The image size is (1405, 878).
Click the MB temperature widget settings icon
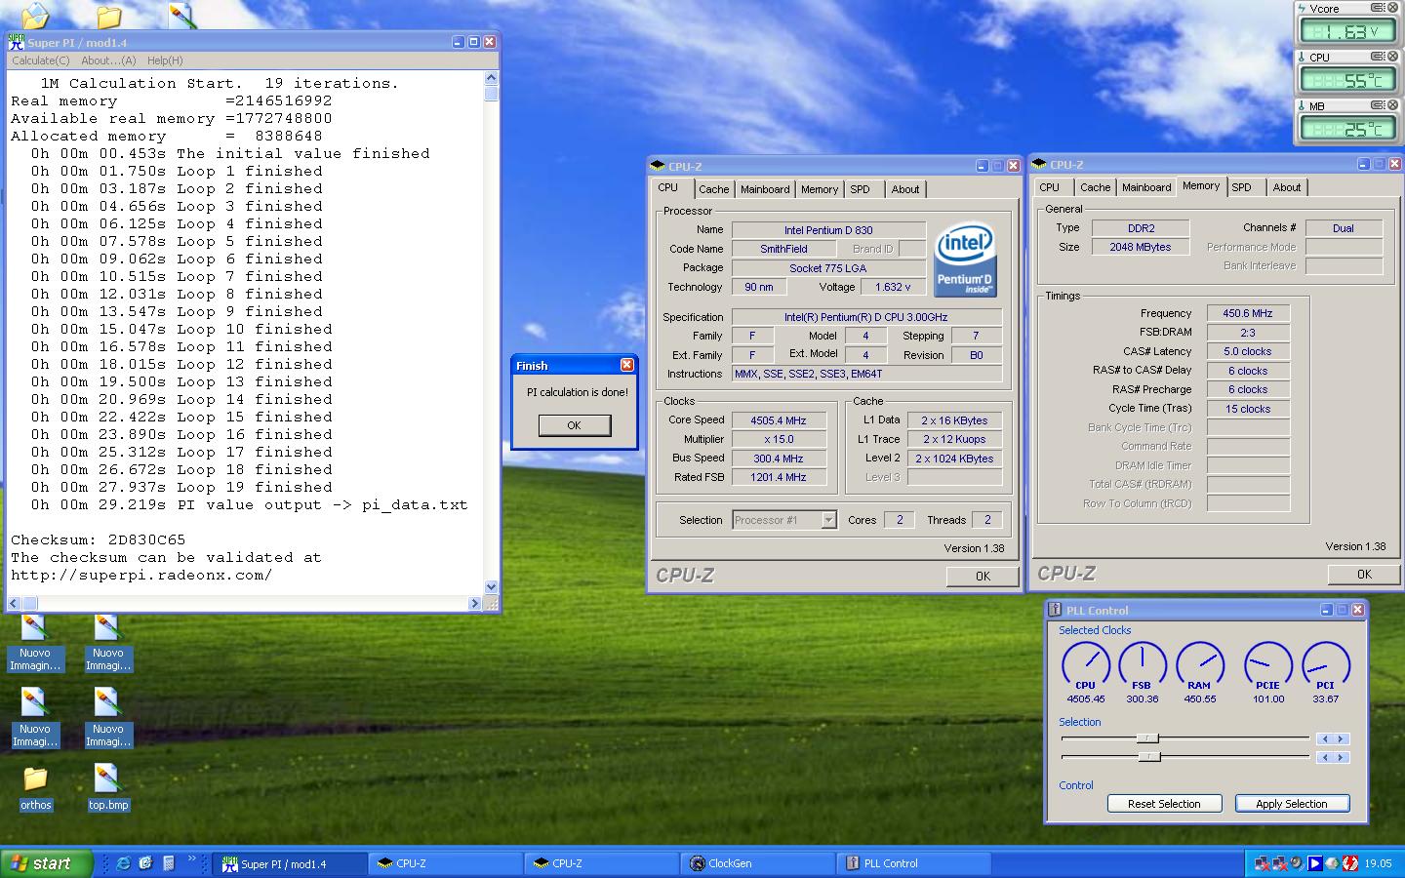point(1377,105)
